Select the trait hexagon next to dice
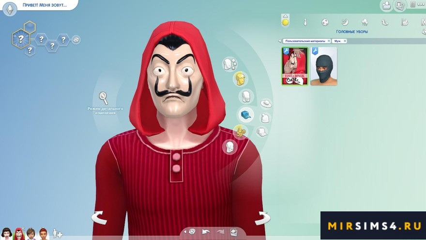 coord(63,40)
